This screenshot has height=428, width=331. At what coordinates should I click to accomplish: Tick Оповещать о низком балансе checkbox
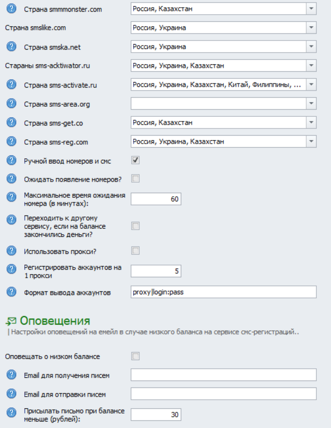[135, 357]
